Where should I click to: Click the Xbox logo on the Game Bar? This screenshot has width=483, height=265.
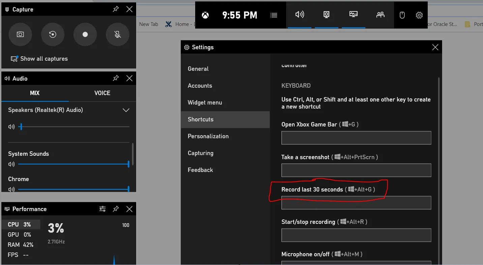coord(205,15)
